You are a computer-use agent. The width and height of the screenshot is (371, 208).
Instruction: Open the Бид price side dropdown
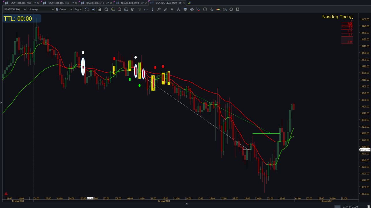78,9
